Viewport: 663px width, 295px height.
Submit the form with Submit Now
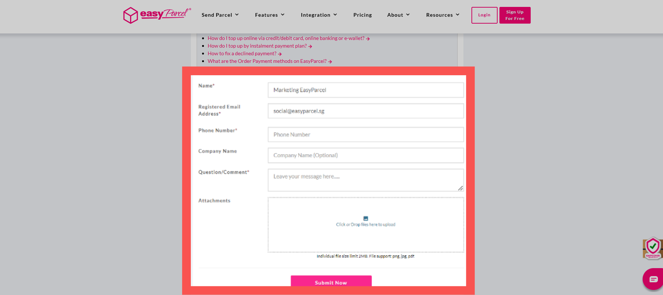click(331, 281)
